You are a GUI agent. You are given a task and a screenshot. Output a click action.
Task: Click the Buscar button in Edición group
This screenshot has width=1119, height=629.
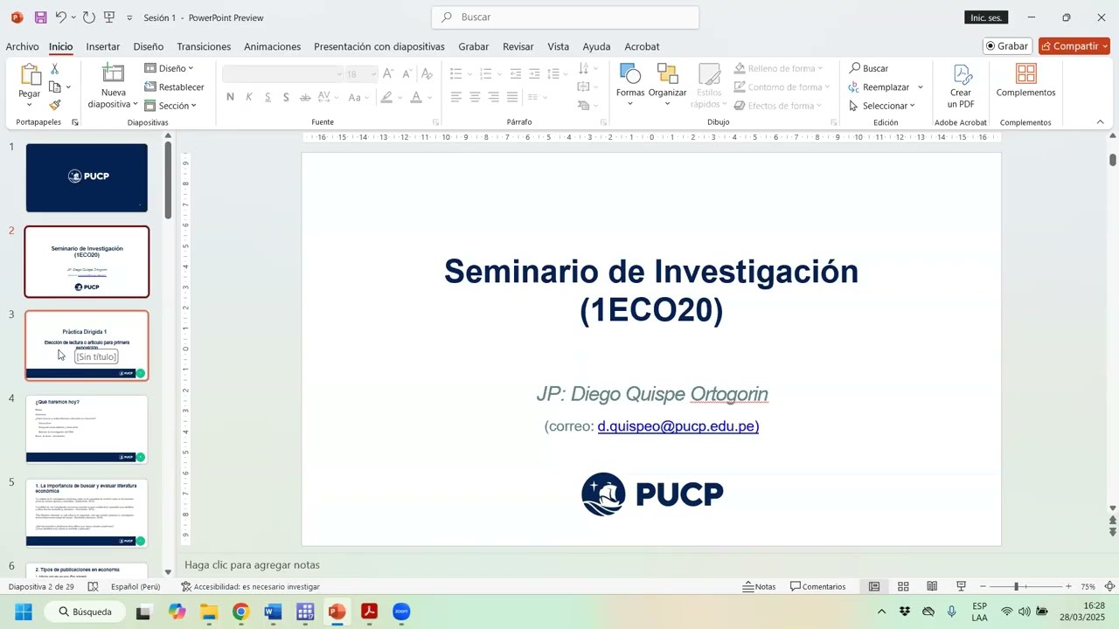(x=869, y=68)
